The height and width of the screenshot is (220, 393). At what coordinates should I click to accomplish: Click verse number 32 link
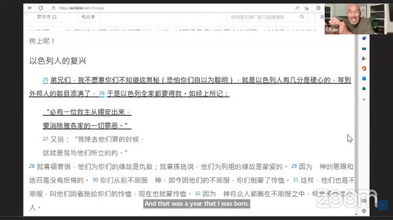(x=198, y=194)
